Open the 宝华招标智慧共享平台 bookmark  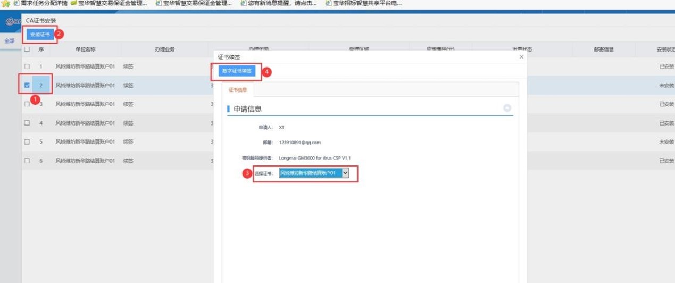pyautogui.click(x=366, y=3)
